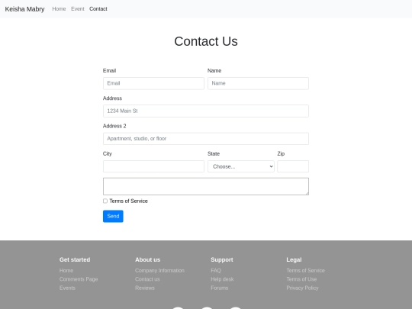
Task: Click the Get started footer heading
Action: pyautogui.click(x=75, y=260)
